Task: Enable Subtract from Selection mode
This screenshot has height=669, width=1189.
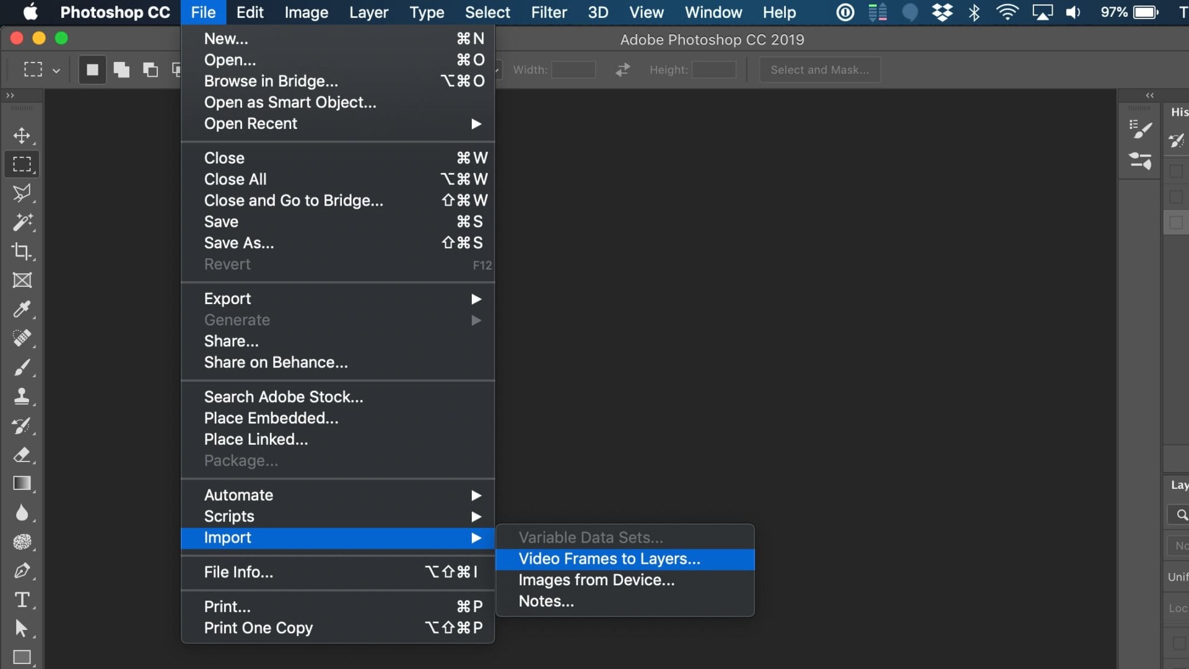Action: pos(150,69)
